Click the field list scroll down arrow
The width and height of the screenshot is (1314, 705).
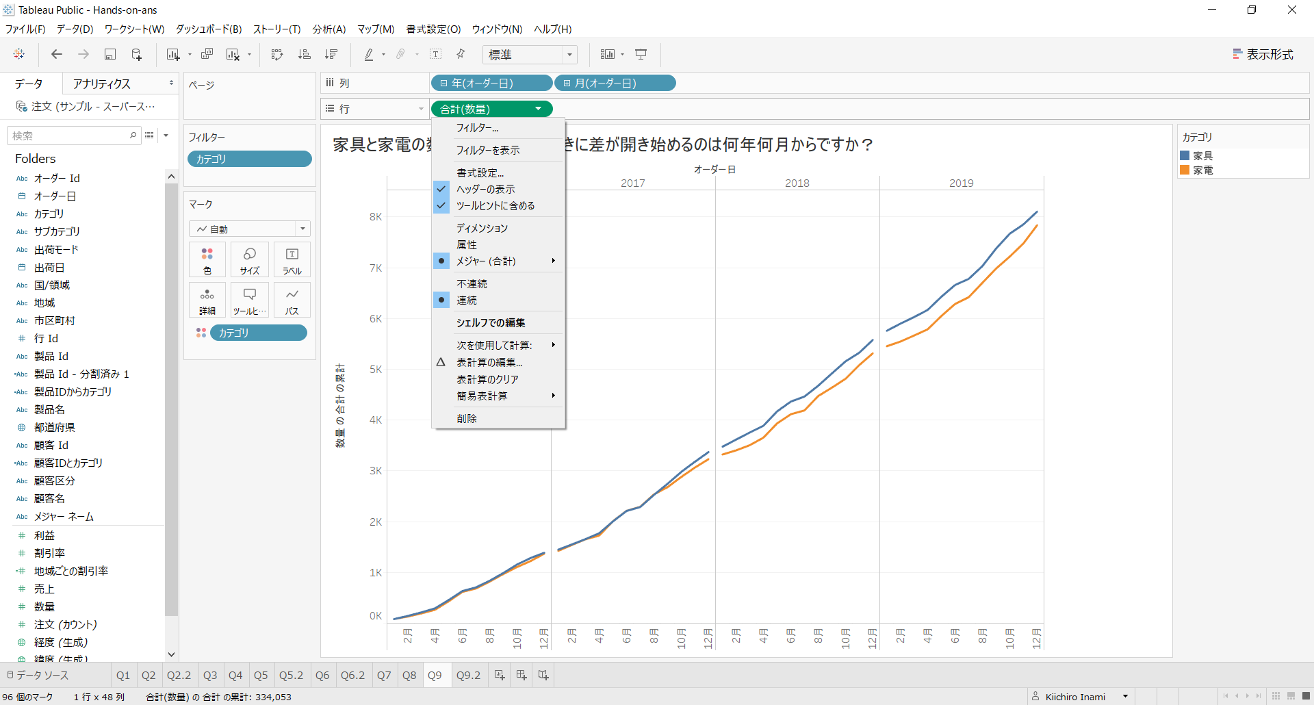(x=171, y=654)
